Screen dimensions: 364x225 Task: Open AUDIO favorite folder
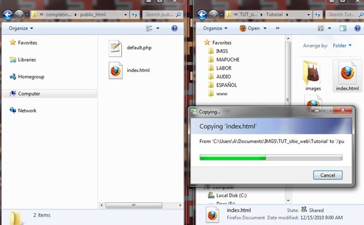220,77
